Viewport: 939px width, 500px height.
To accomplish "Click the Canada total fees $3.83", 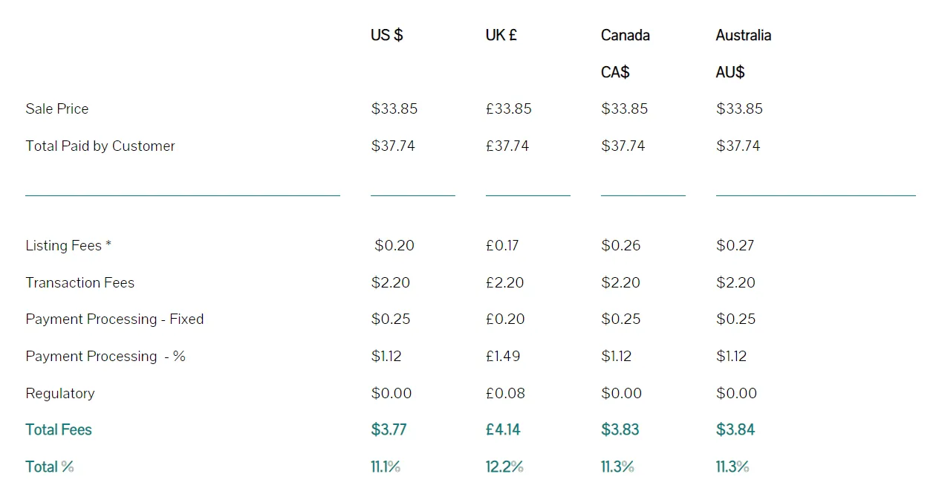I will (620, 429).
